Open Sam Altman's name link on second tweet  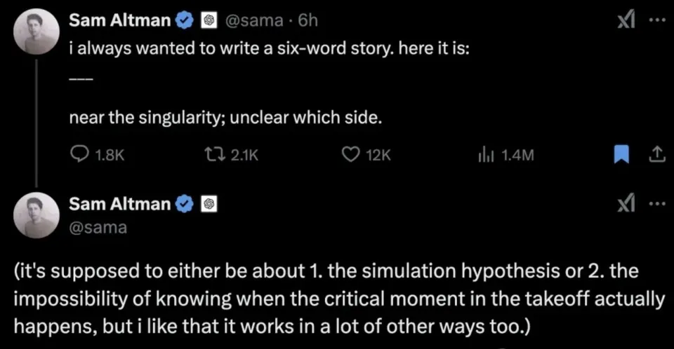(120, 204)
